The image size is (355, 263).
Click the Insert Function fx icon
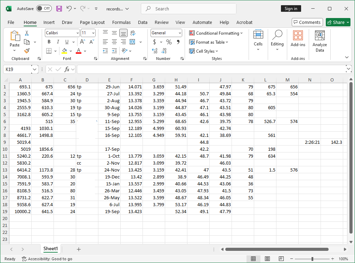67,69
